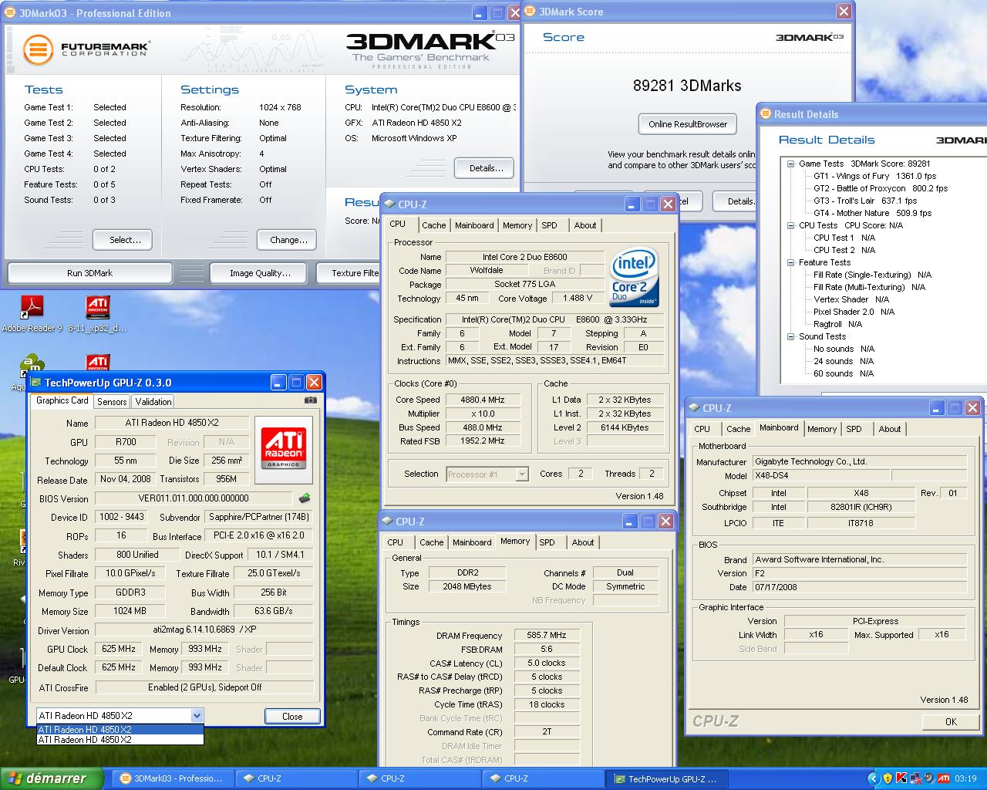
Task: Switch to GPU-Z Validation tab
Action: (153, 401)
